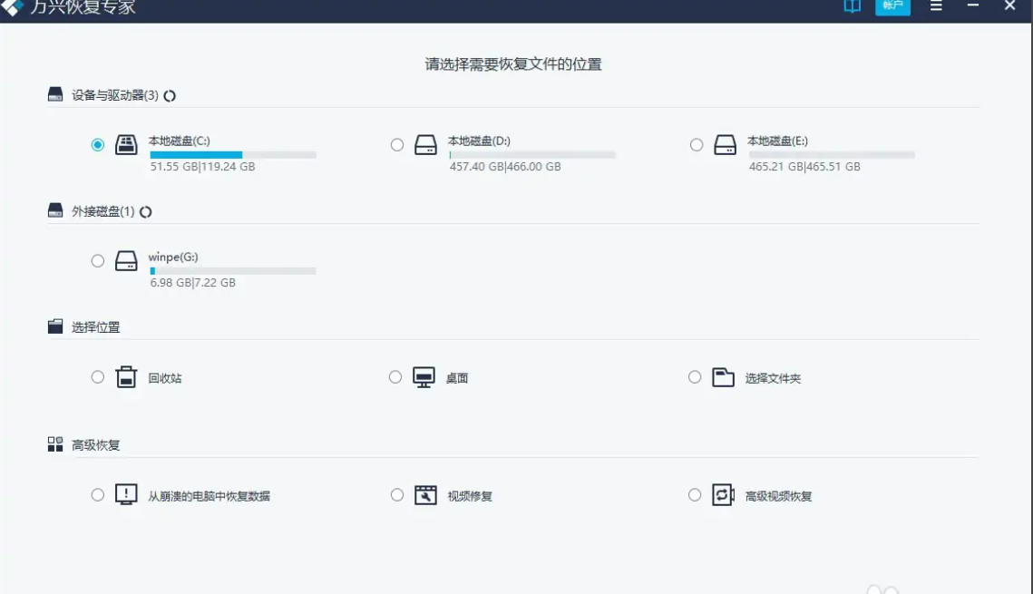Click the account (帐户) button
The width and height of the screenshot is (1033, 594).
[x=892, y=6]
